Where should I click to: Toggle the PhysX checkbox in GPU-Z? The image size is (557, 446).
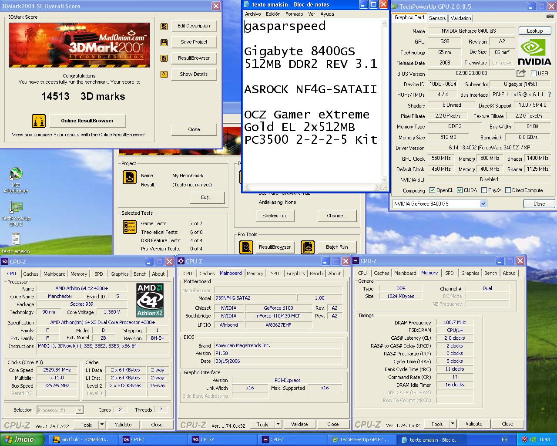tap(484, 190)
